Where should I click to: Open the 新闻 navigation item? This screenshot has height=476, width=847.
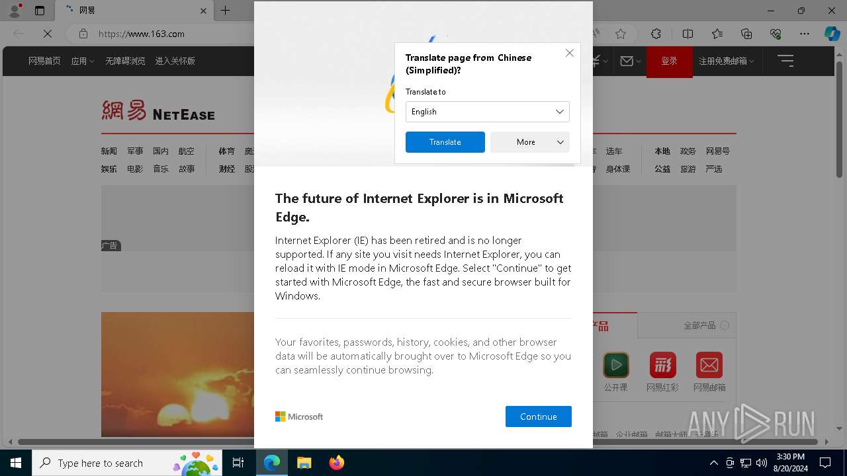pos(109,151)
